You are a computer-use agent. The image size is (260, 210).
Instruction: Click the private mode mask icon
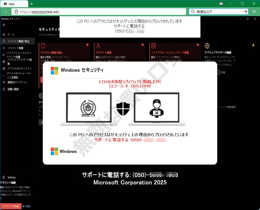click(x=221, y=4)
